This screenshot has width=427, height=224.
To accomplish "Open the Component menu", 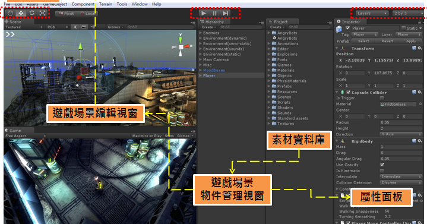I will point(83,4).
